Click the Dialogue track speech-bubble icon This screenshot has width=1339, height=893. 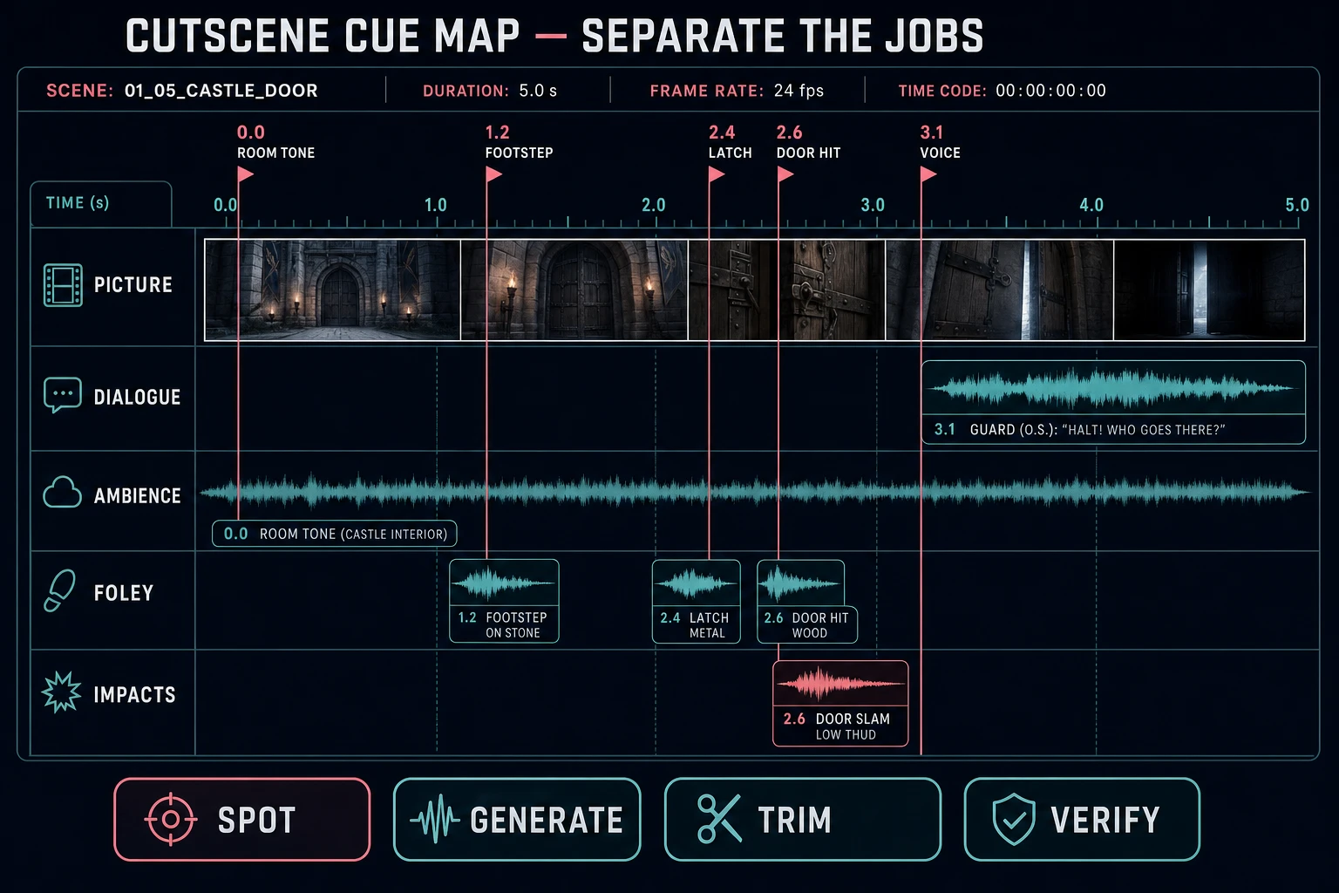pos(63,395)
